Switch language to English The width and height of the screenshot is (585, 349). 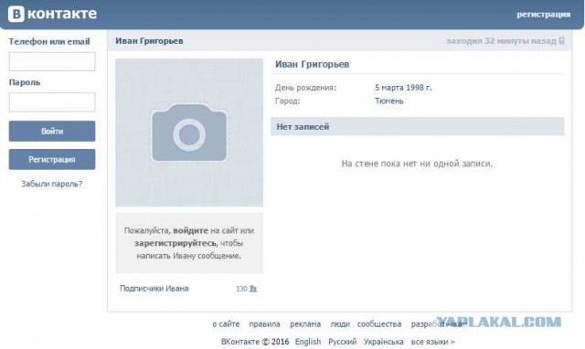[308, 342]
